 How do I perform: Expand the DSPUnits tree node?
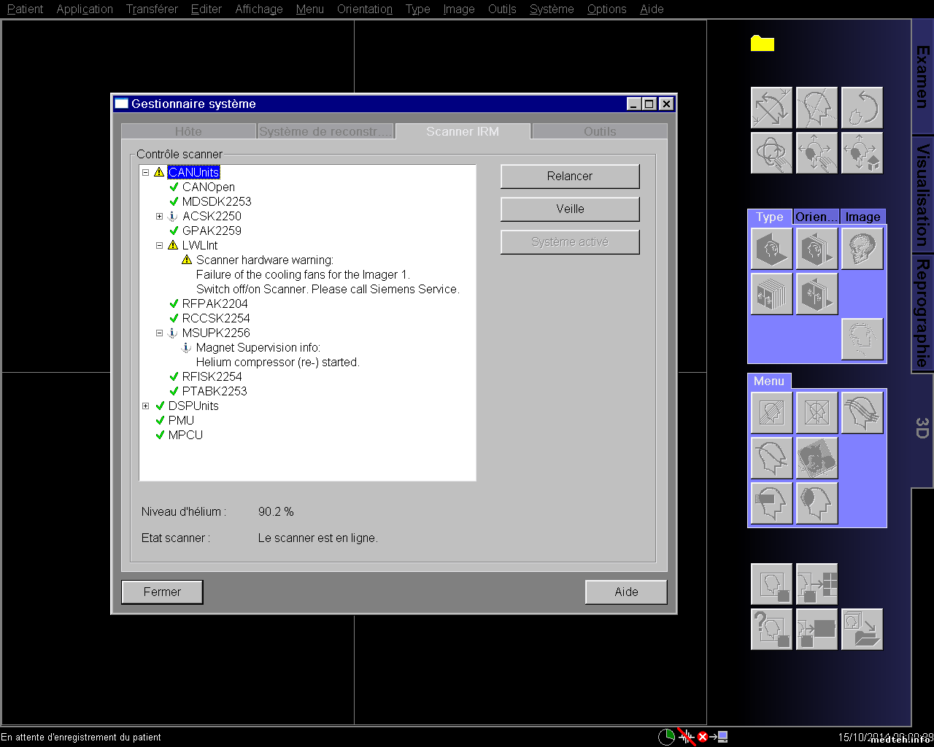click(146, 406)
